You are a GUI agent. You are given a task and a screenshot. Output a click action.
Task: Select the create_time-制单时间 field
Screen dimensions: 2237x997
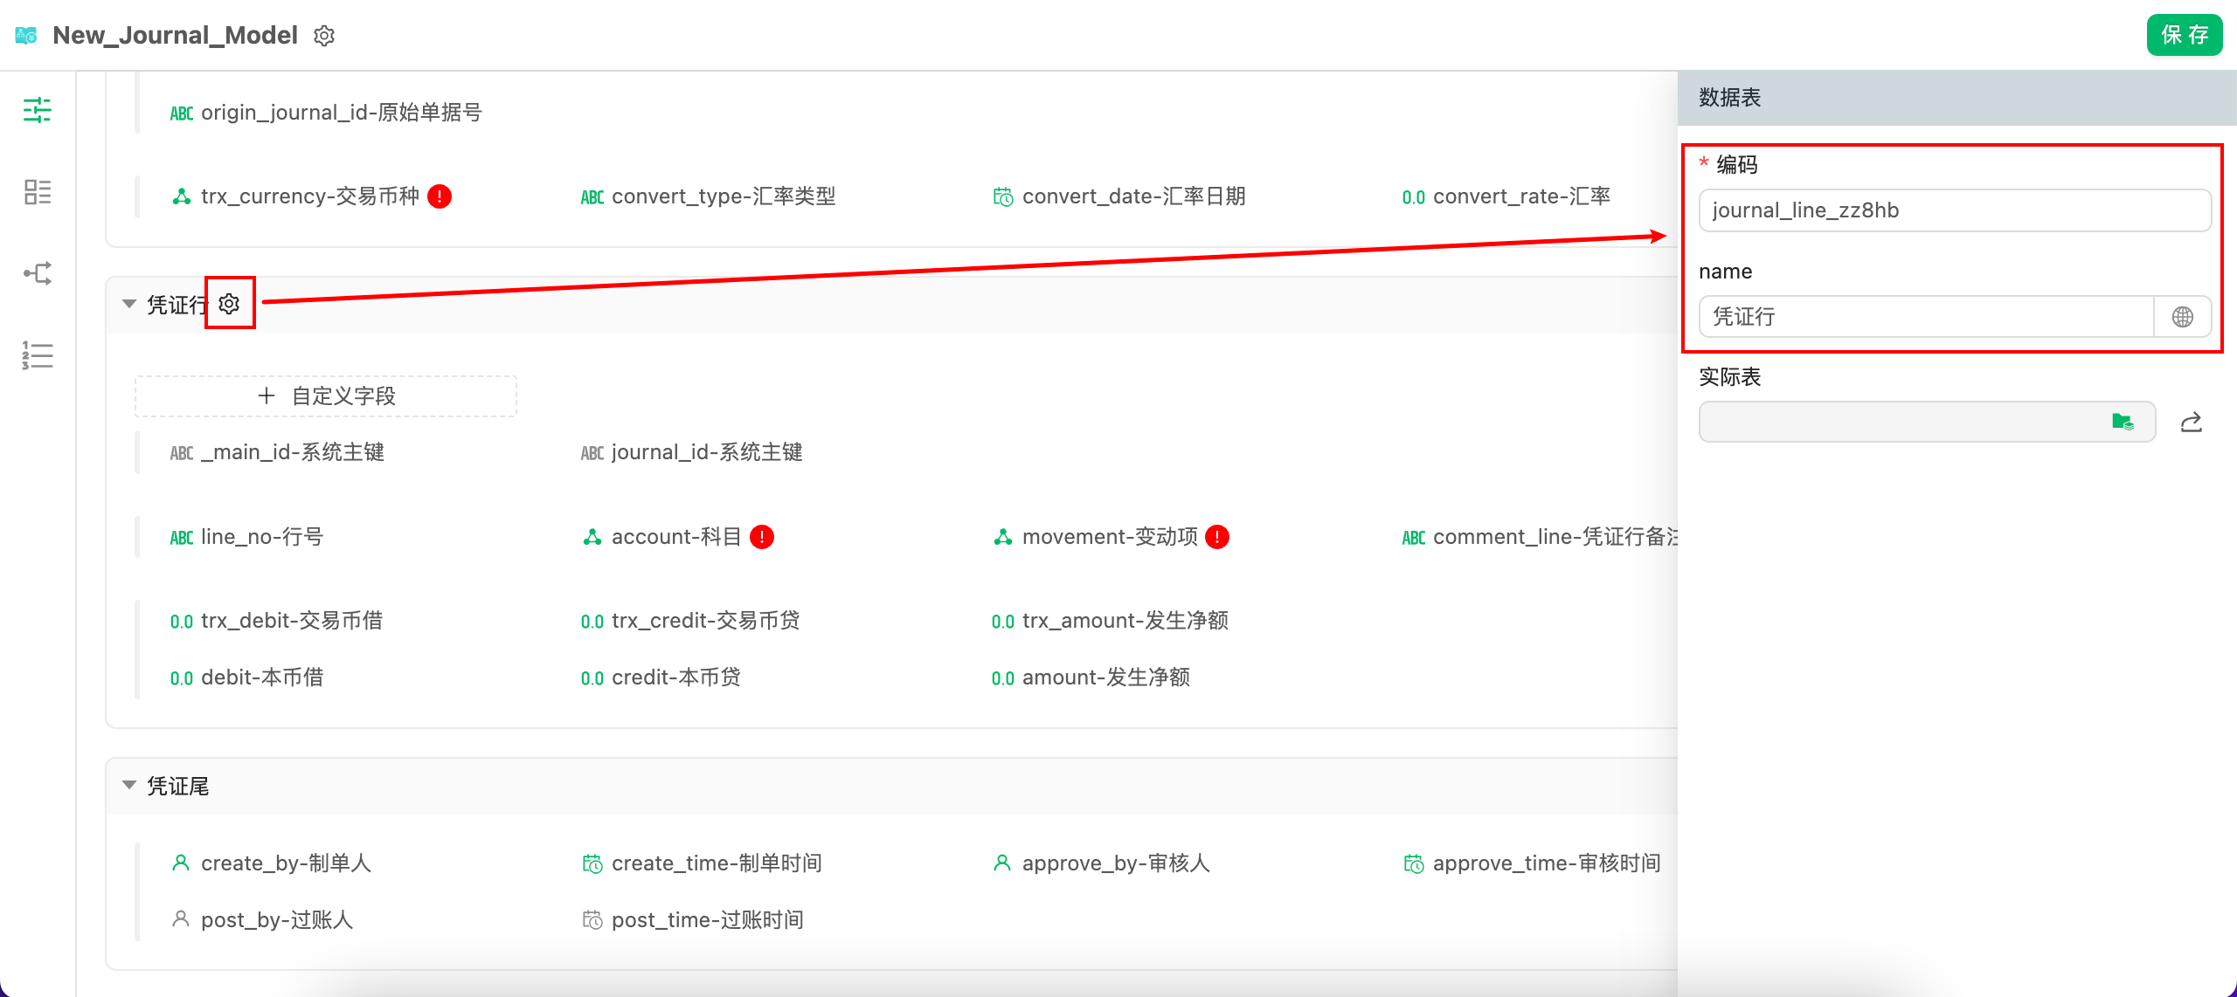point(716,863)
